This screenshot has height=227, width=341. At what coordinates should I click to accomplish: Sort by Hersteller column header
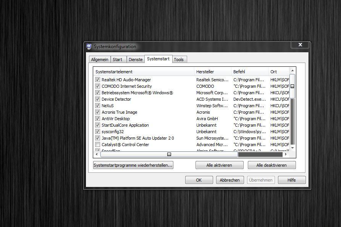[213, 72]
